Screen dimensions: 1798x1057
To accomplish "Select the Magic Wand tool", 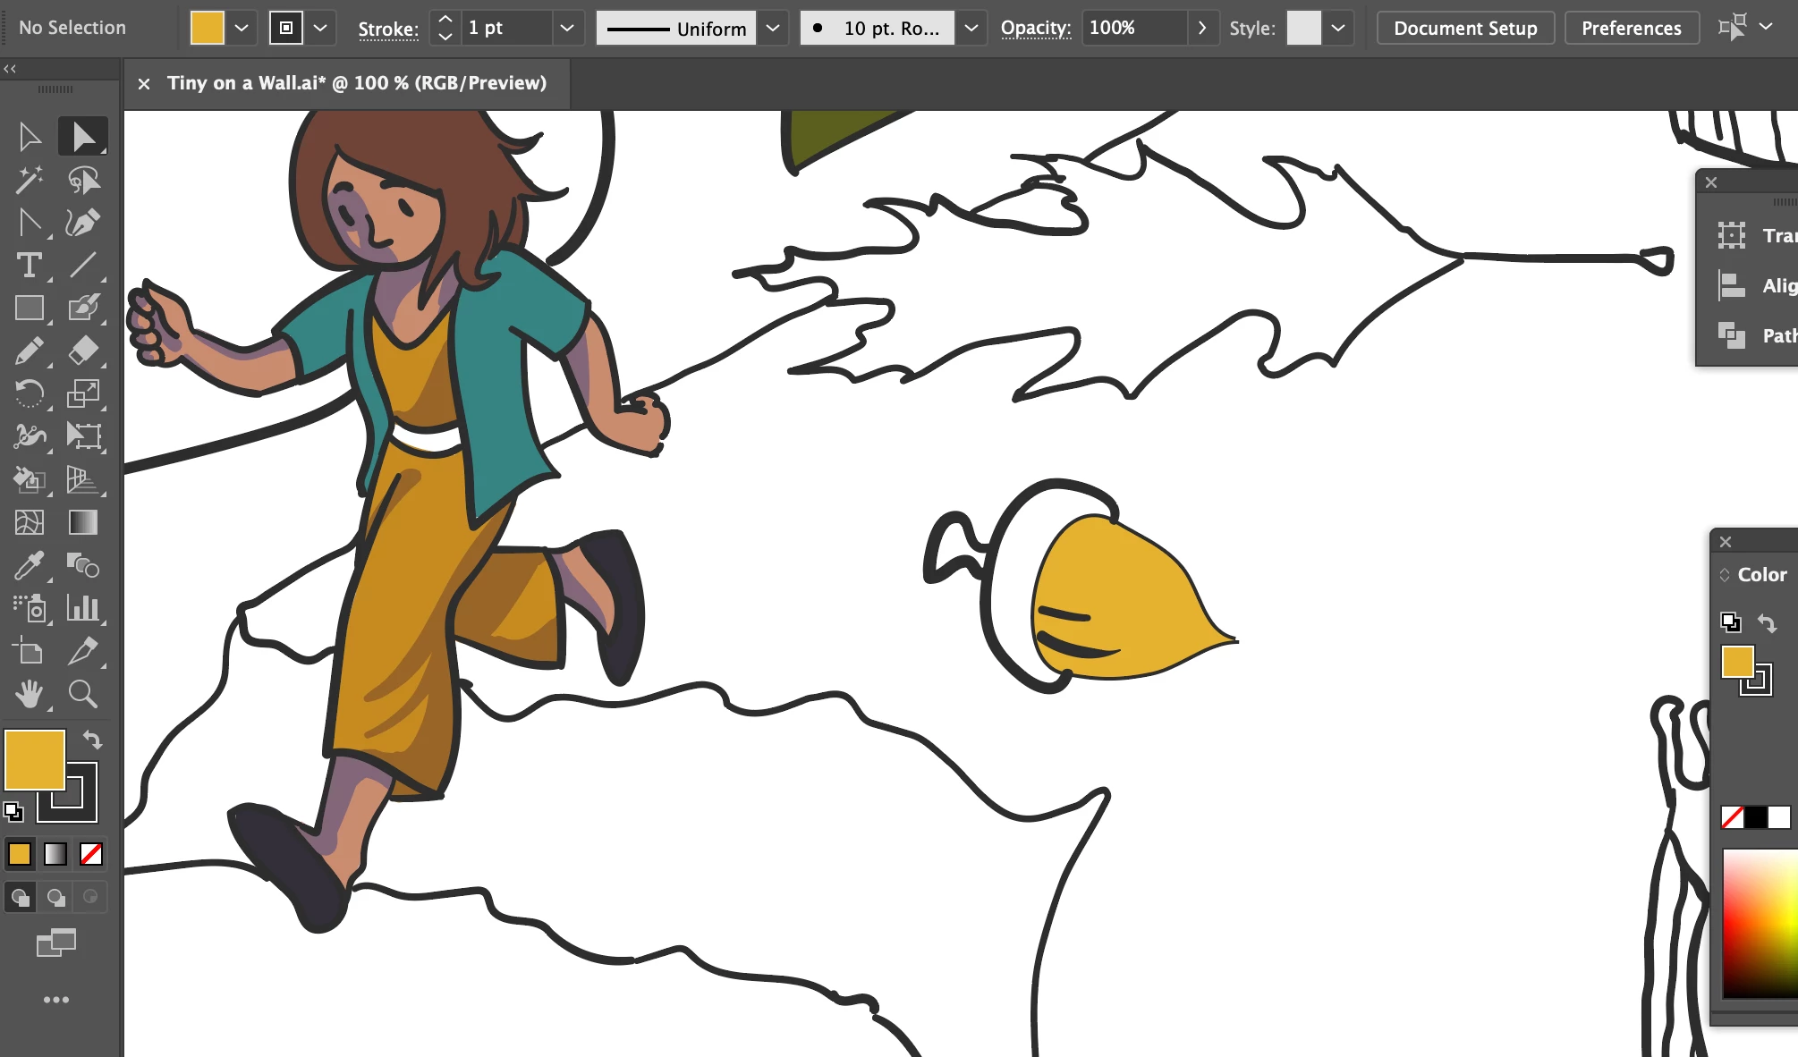I will coord(29,180).
